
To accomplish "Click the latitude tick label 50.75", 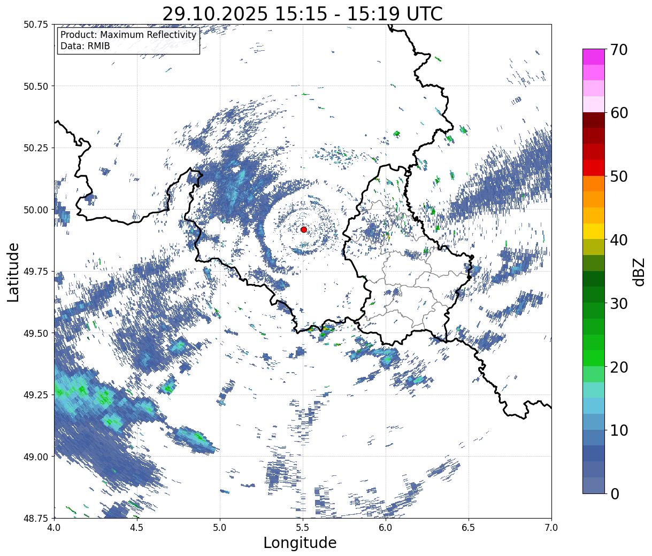I will coord(36,25).
